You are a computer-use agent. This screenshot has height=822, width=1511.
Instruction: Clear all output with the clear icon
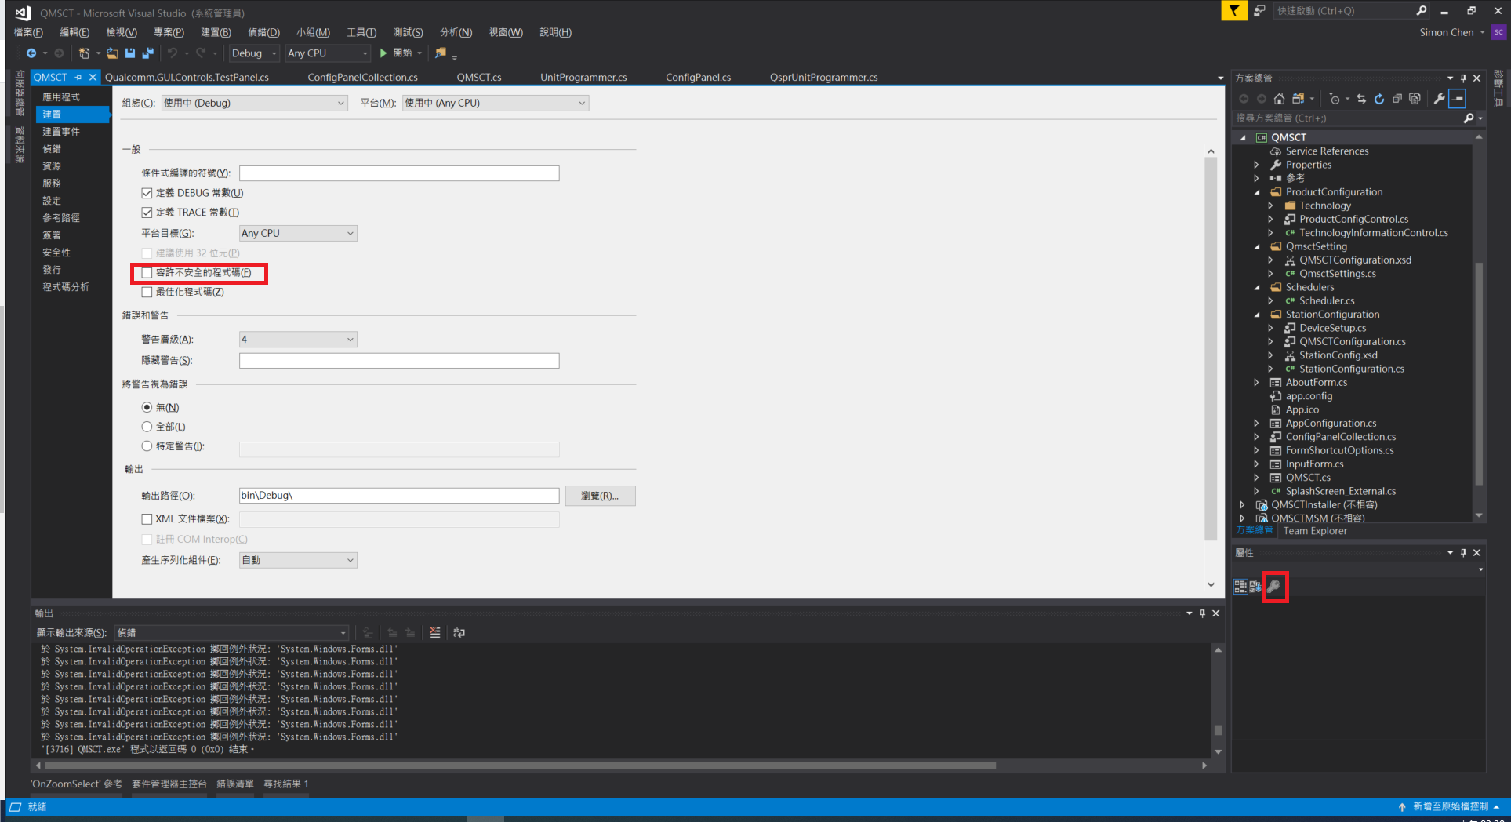pos(435,633)
